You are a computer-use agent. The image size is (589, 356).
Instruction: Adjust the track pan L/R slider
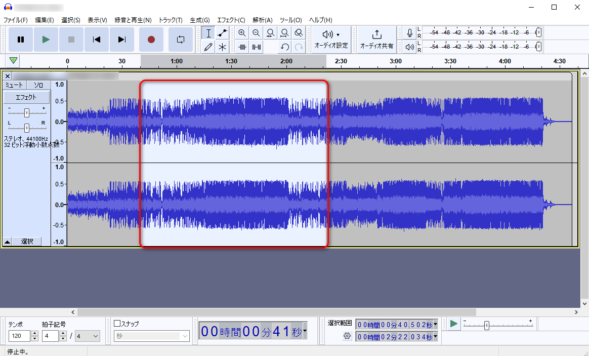27,128
